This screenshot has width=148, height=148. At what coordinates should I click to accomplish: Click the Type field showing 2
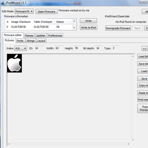coord(115,48)
